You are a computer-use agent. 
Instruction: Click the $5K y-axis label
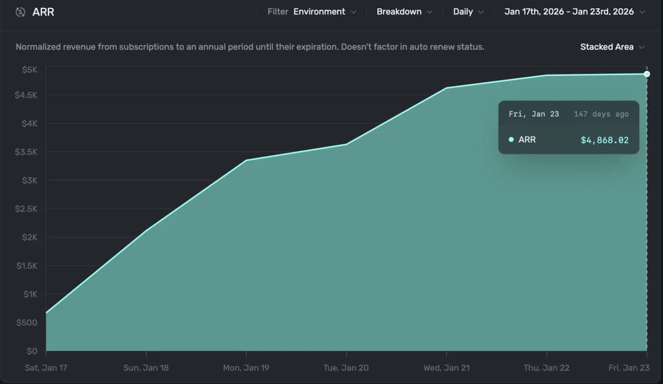click(x=30, y=69)
